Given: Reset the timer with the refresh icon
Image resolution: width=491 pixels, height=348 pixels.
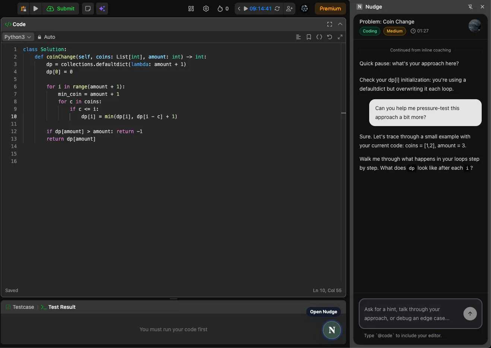Looking at the screenshot, I should (277, 9).
